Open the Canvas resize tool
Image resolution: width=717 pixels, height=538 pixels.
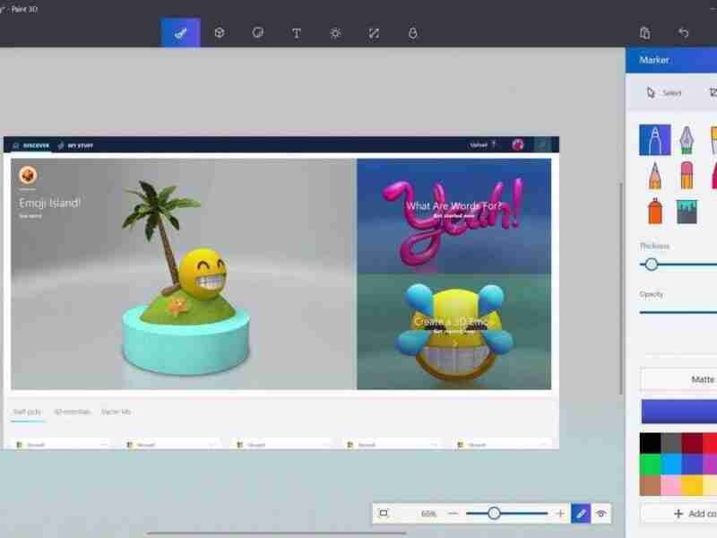click(374, 33)
